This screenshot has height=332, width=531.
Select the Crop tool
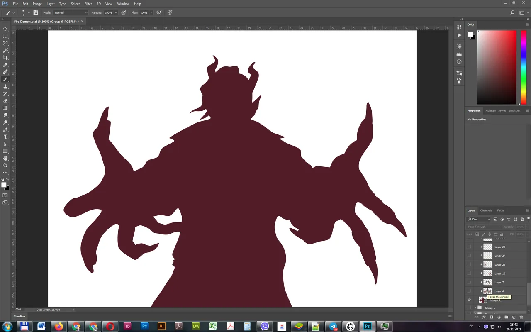(x=5, y=58)
